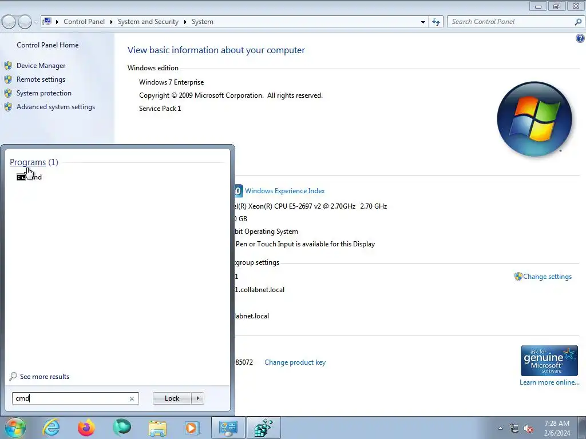Select the Windows 7 Enterprise text
This screenshot has height=439, width=586.
(x=172, y=82)
